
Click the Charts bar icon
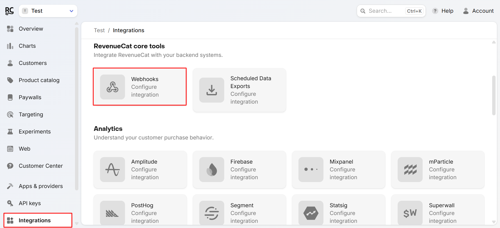(10, 46)
